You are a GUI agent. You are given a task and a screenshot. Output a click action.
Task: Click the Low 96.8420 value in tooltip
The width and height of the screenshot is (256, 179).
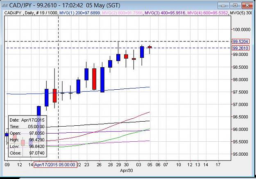tap(37, 147)
